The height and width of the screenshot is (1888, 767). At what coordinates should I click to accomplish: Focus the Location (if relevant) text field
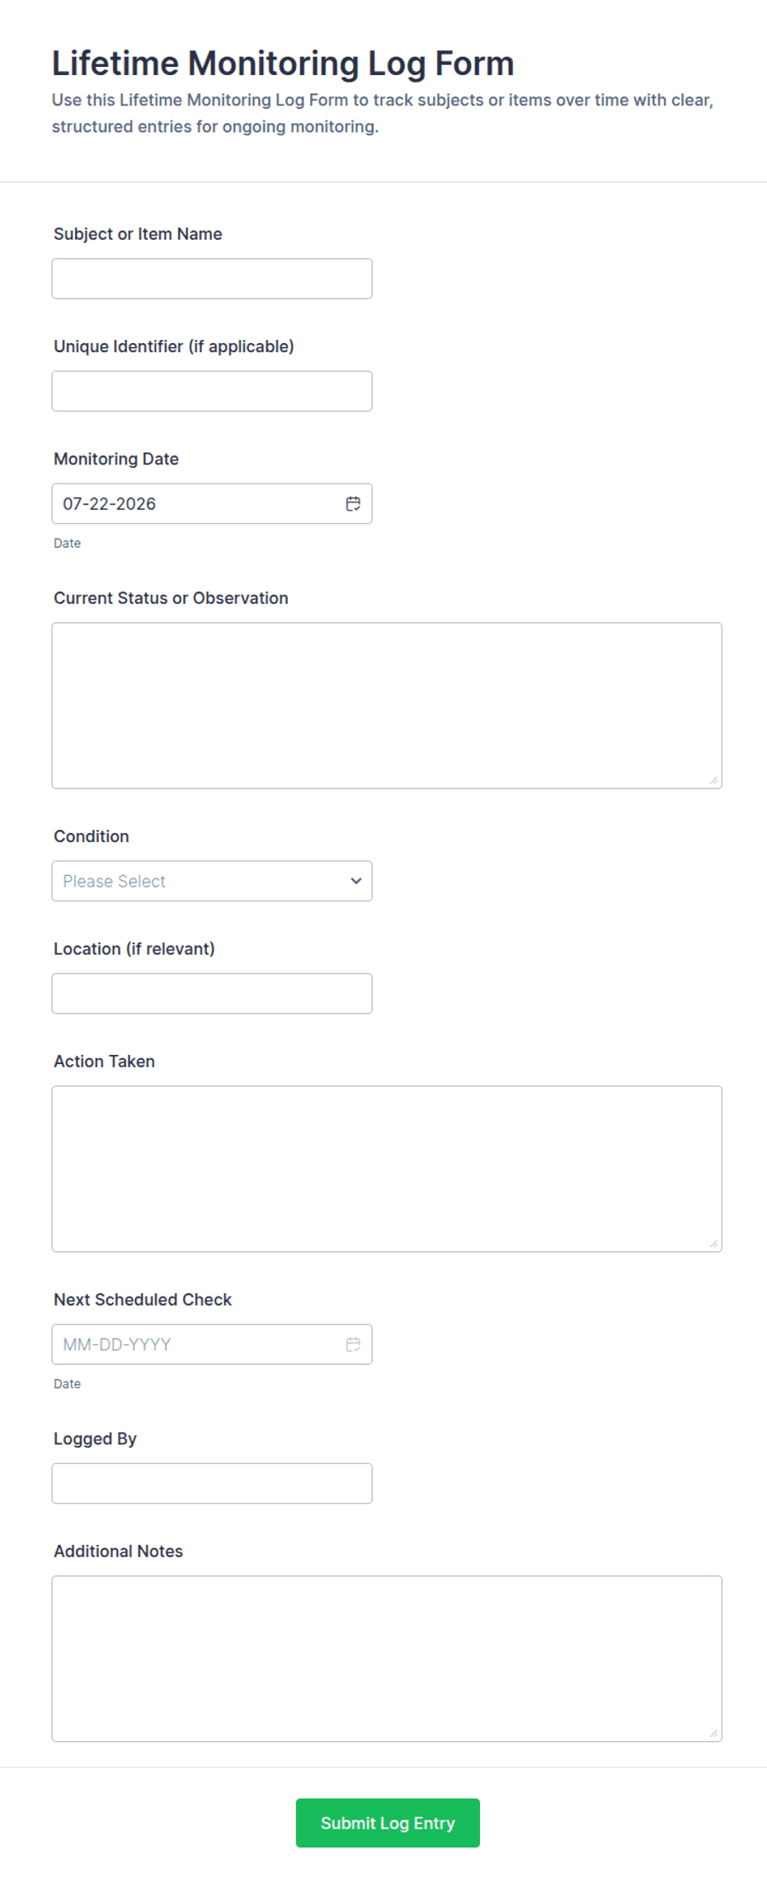[212, 994]
